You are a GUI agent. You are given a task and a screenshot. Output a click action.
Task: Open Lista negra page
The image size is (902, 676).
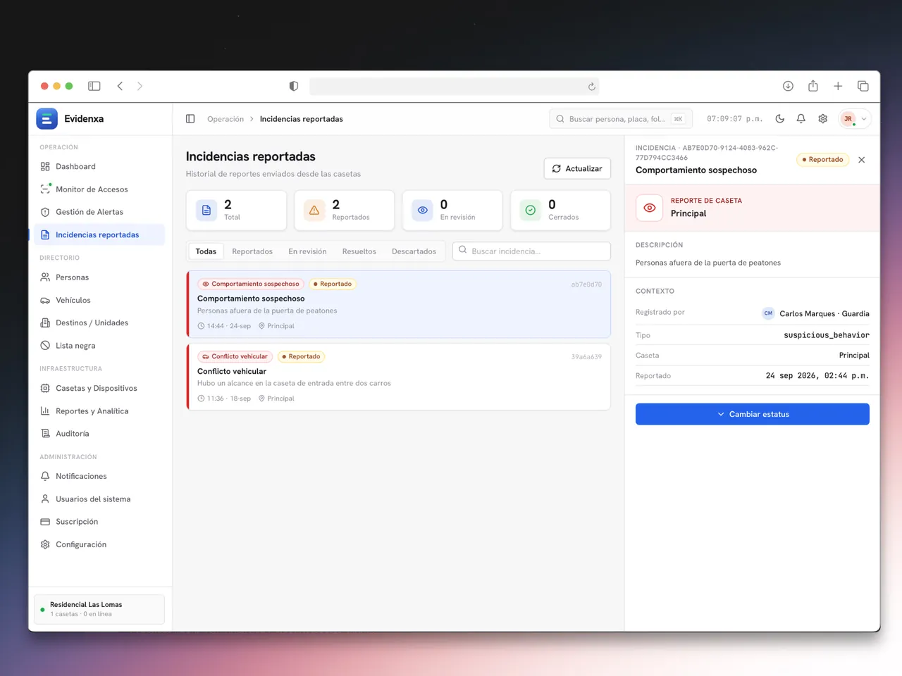(99, 346)
